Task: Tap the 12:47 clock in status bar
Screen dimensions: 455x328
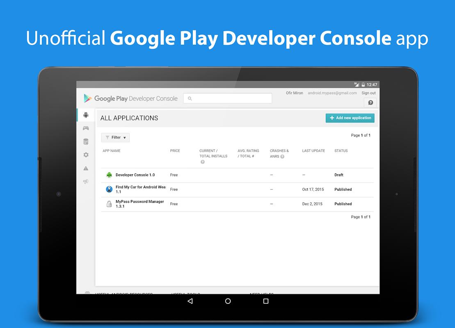Action: coord(372,85)
